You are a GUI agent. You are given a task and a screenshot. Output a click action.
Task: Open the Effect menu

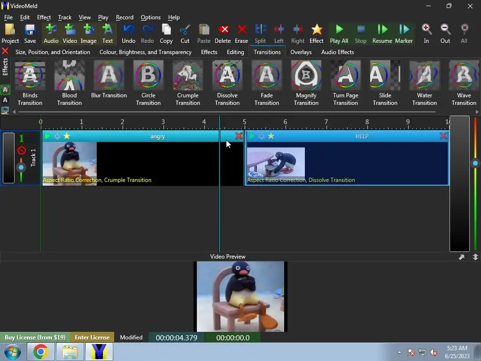click(x=44, y=17)
